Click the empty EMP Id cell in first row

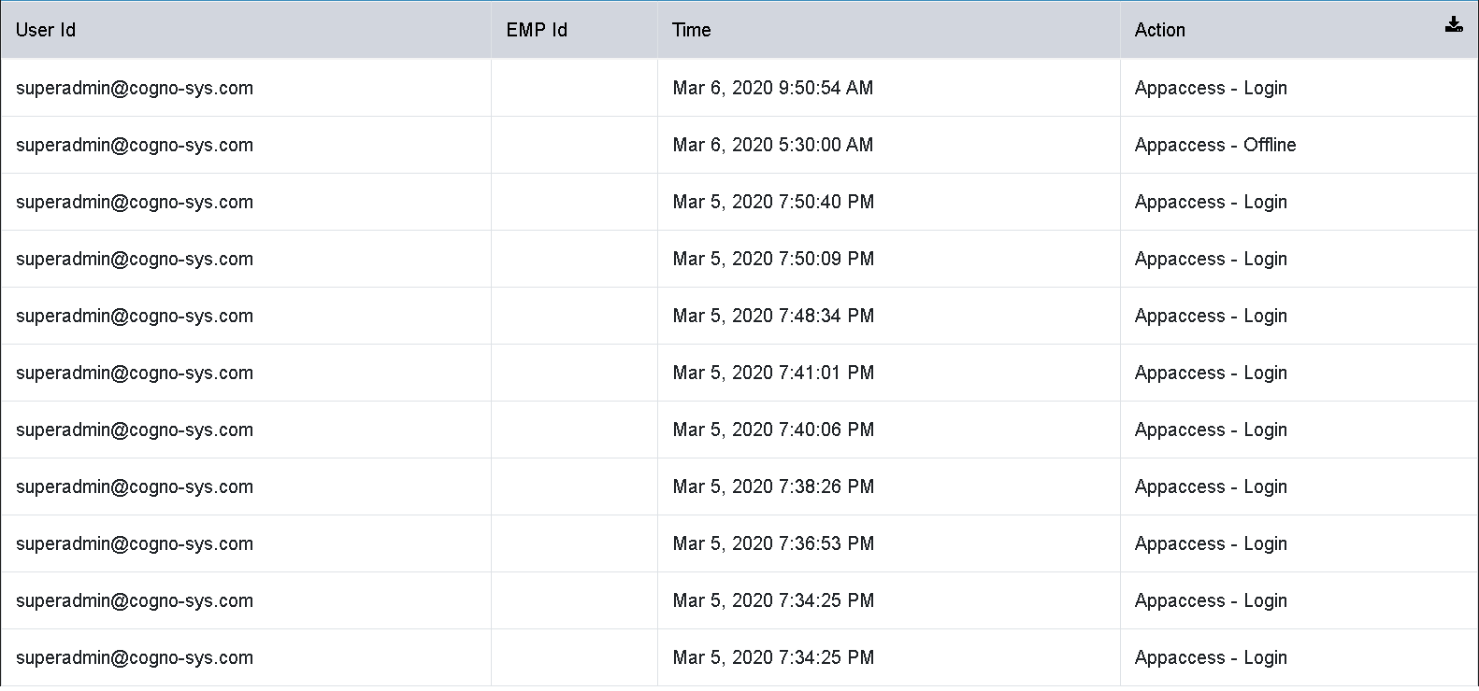pyautogui.click(x=574, y=88)
